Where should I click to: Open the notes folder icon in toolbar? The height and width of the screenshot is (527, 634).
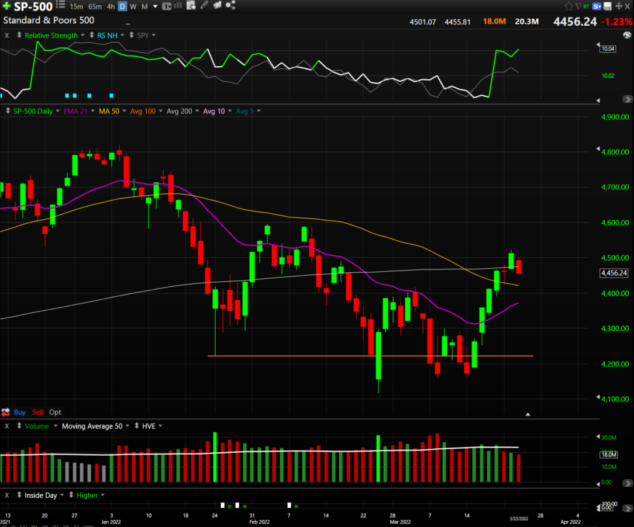pyautogui.click(x=217, y=5)
